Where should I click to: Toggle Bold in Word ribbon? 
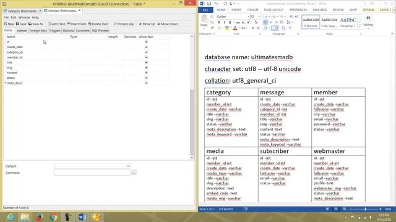coord(218,22)
